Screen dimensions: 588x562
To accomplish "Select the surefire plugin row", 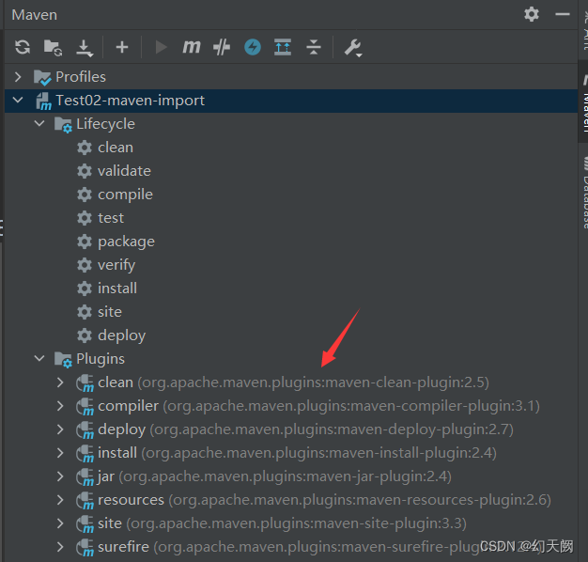I will point(291,547).
